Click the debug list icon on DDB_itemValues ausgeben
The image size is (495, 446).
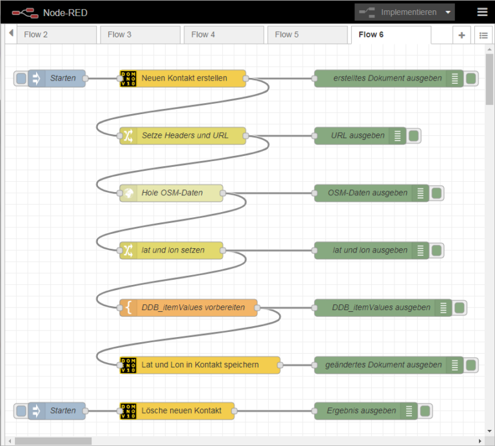(443, 307)
